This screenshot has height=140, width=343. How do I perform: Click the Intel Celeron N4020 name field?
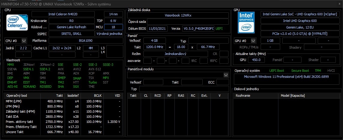[x=63, y=14]
